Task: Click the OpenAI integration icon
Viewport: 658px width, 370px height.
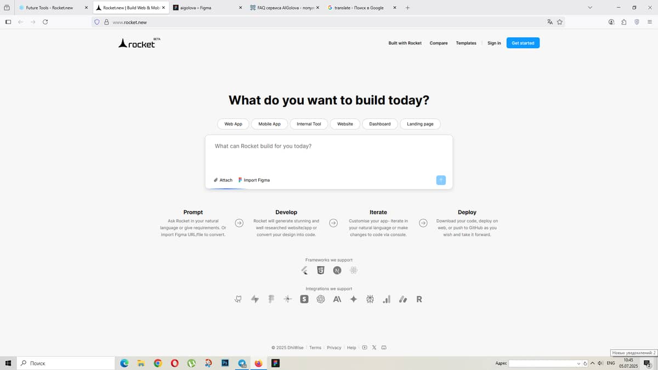Action: [321, 299]
